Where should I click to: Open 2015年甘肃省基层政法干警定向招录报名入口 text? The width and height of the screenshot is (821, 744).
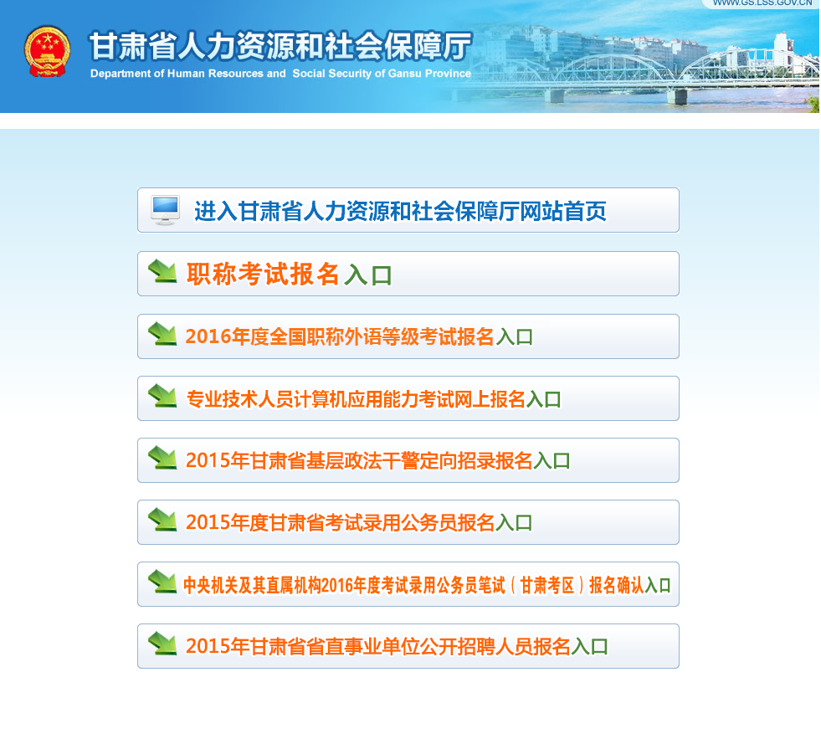(x=377, y=460)
